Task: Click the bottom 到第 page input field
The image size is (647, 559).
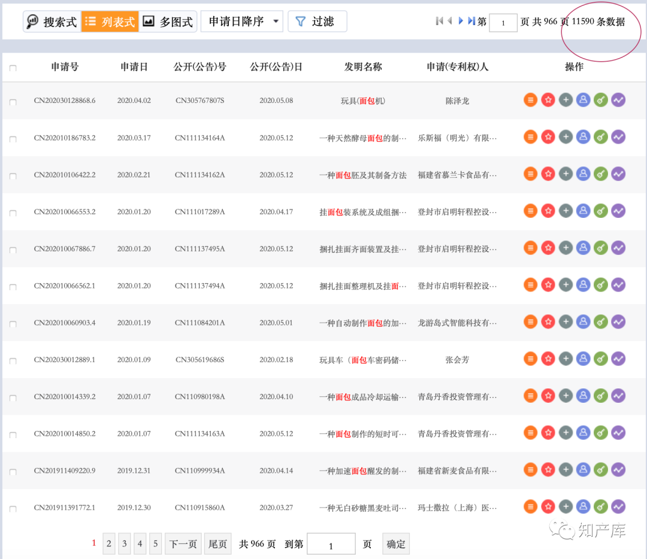Action: (331, 544)
